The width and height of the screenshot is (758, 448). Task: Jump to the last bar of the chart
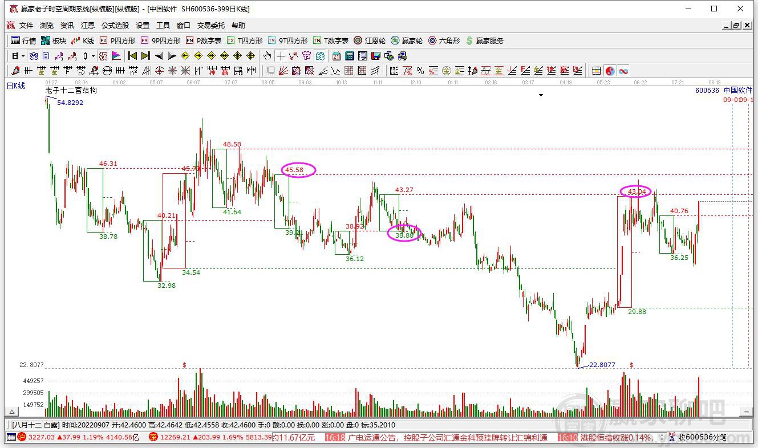click(x=145, y=56)
